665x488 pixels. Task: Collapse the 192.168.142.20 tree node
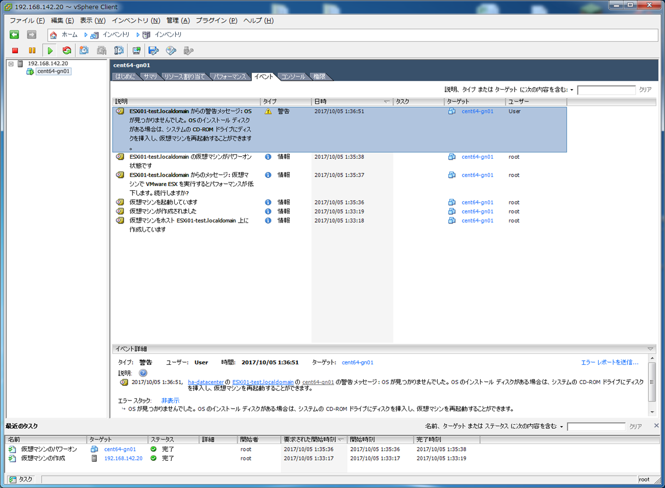click(x=11, y=64)
